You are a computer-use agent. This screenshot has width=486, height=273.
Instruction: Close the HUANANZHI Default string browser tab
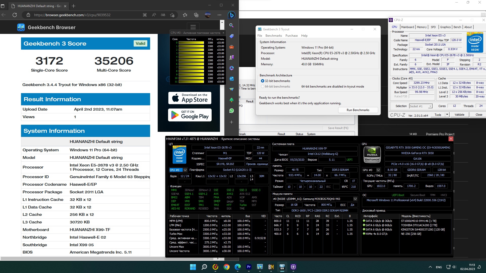pyautogui.click(x=65, y=6)
